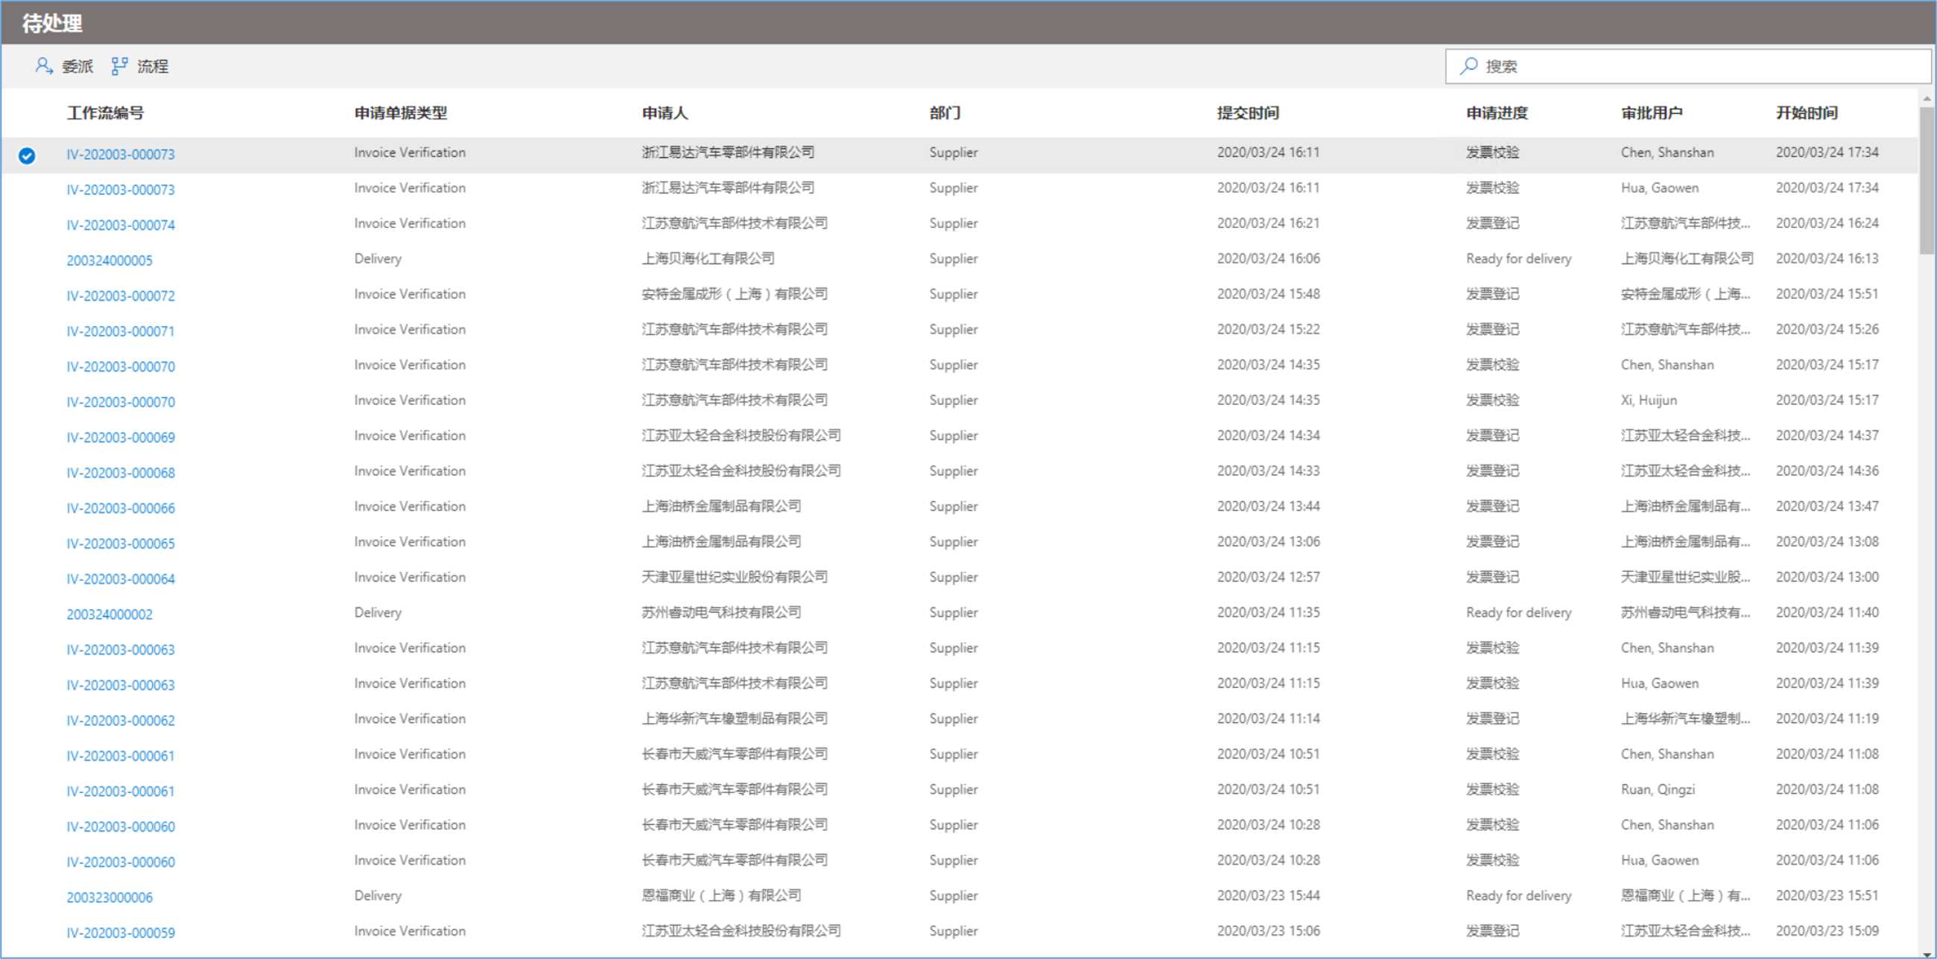Click applicant 恩福商业（上海）有限公司 cell

click(x=721, y=896)
